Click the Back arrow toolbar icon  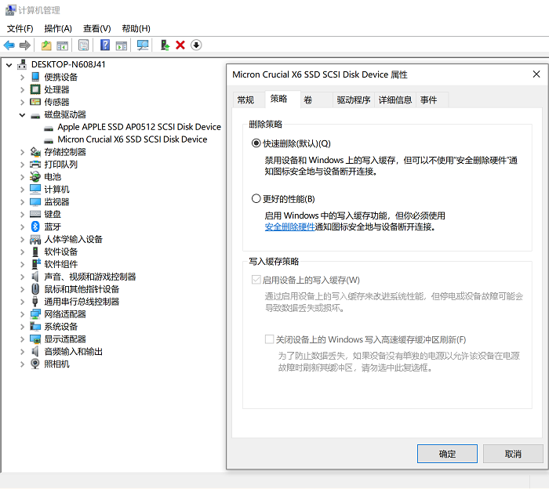pyautogui.click(x=9, y=45)
